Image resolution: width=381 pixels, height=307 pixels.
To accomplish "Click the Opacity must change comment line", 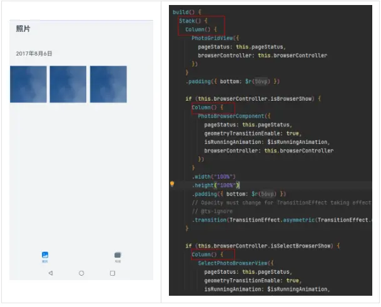I will 282,203.
